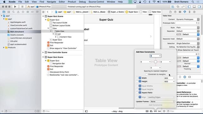
Task: Show the Code Snippet library
Action: click(x=180, y=77)
